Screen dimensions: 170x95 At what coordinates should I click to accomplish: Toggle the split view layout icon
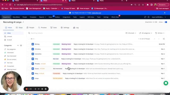tap(164, 39)
